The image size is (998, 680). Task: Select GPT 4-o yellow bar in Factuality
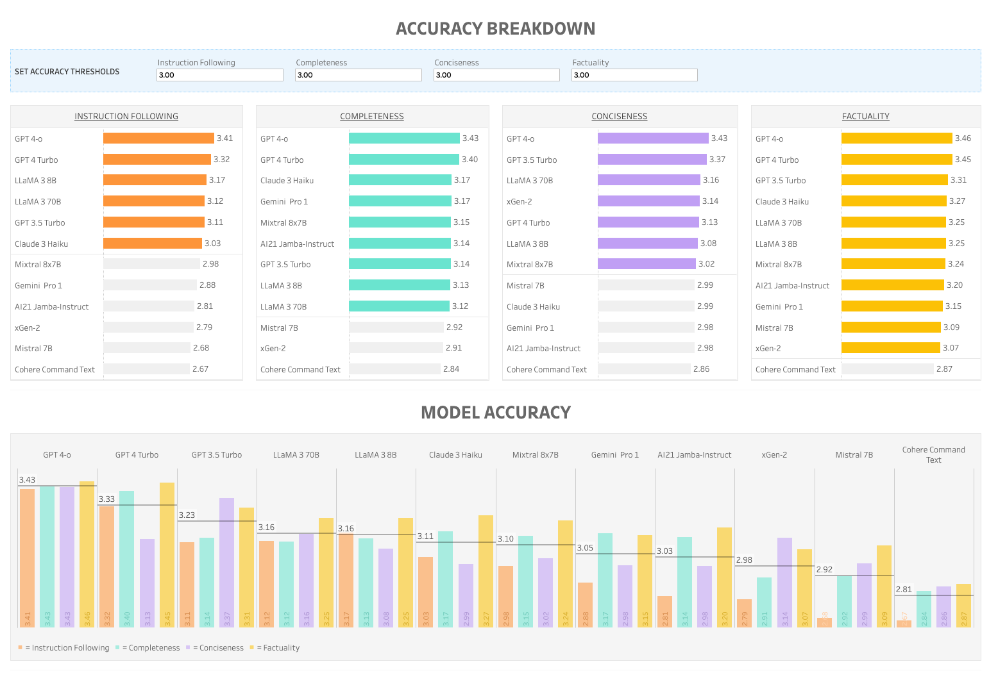897,138
